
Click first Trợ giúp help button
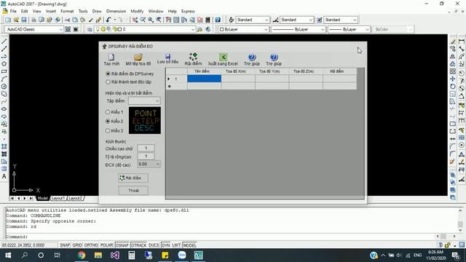[252, 60]
